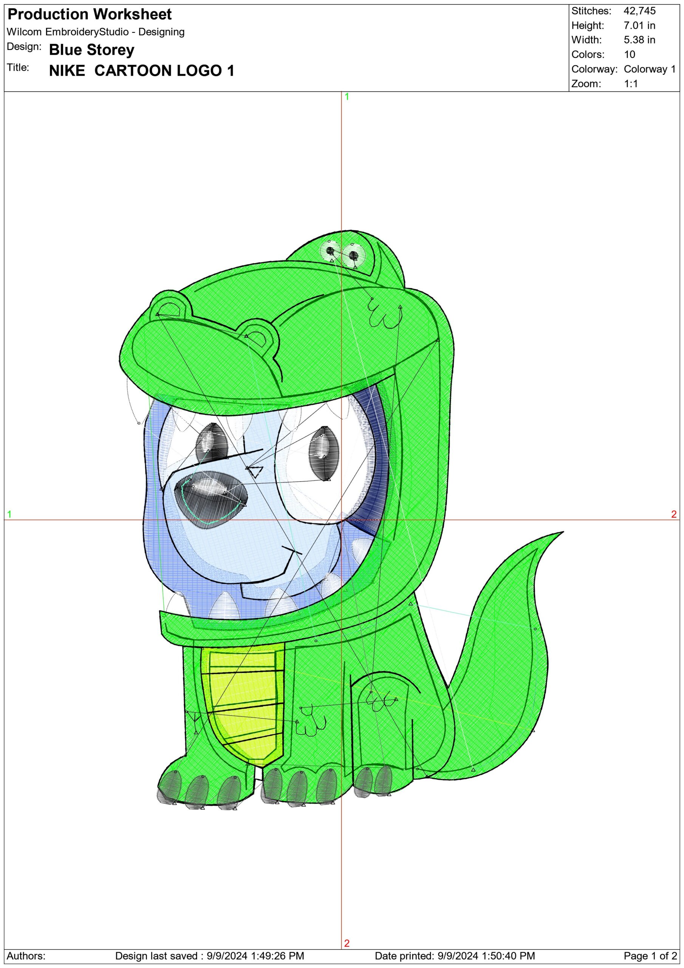Image resolution: width=684 pixels, height=968 pixels.
Task: Click the Zoom value 1:1
Action: click(631, 84)
